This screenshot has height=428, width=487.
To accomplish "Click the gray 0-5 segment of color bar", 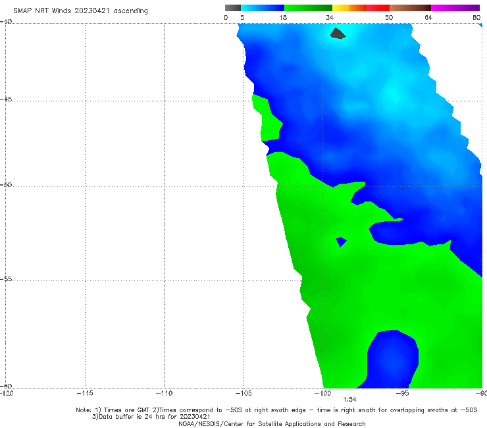I will (232, 8).
